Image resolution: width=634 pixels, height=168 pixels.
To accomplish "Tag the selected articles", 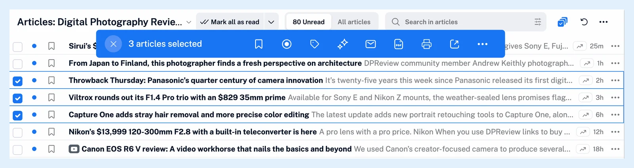I will pos(315,44).
